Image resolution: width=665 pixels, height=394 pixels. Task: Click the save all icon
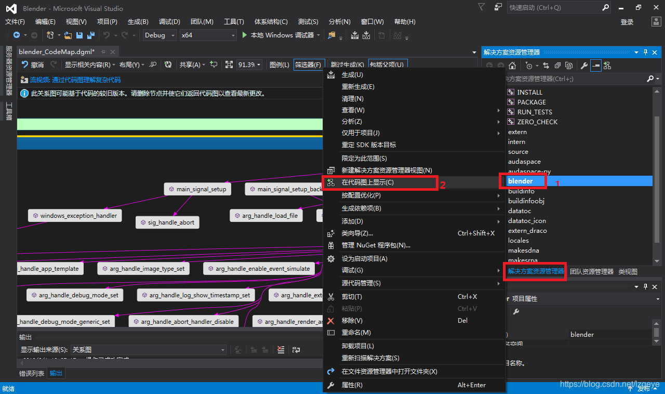click(90, 35)
